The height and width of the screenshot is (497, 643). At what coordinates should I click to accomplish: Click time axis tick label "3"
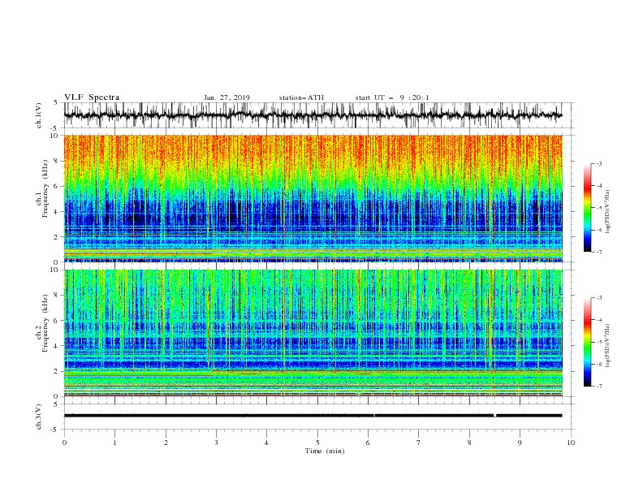(216, 443)
